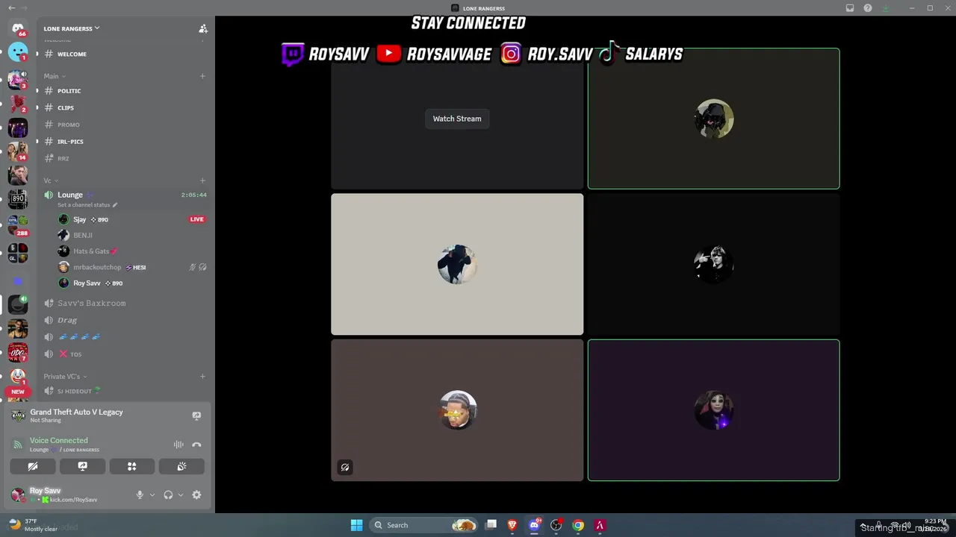The width and height of the screenshot is (956, 537).
Task: Click Watch Stream button
Action: coord(457,119)
